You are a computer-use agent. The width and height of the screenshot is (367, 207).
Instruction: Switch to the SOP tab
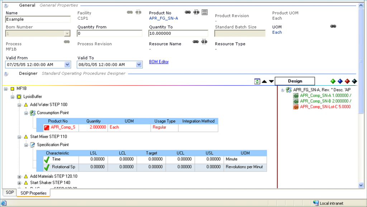[10, 193]
